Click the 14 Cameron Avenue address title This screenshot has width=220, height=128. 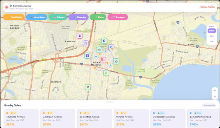coord(20,6)
